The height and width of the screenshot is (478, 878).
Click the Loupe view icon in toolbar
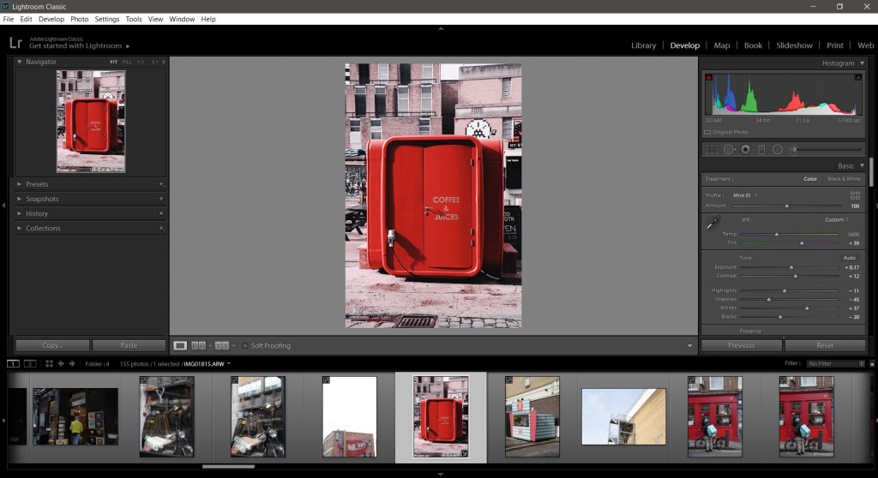tap(180, 346)
